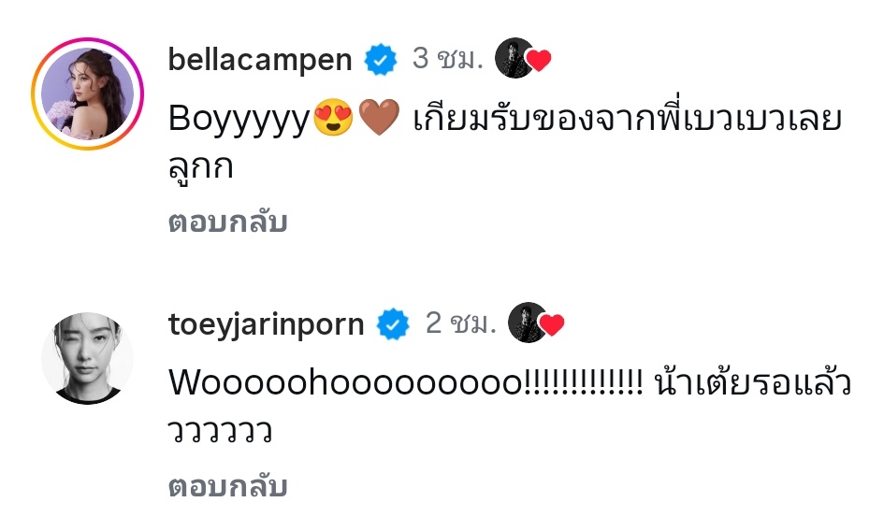This screenshot has width=869, height=531.
Task: Click bellacampen's blue verified badge
Action: tap(381, 60)
